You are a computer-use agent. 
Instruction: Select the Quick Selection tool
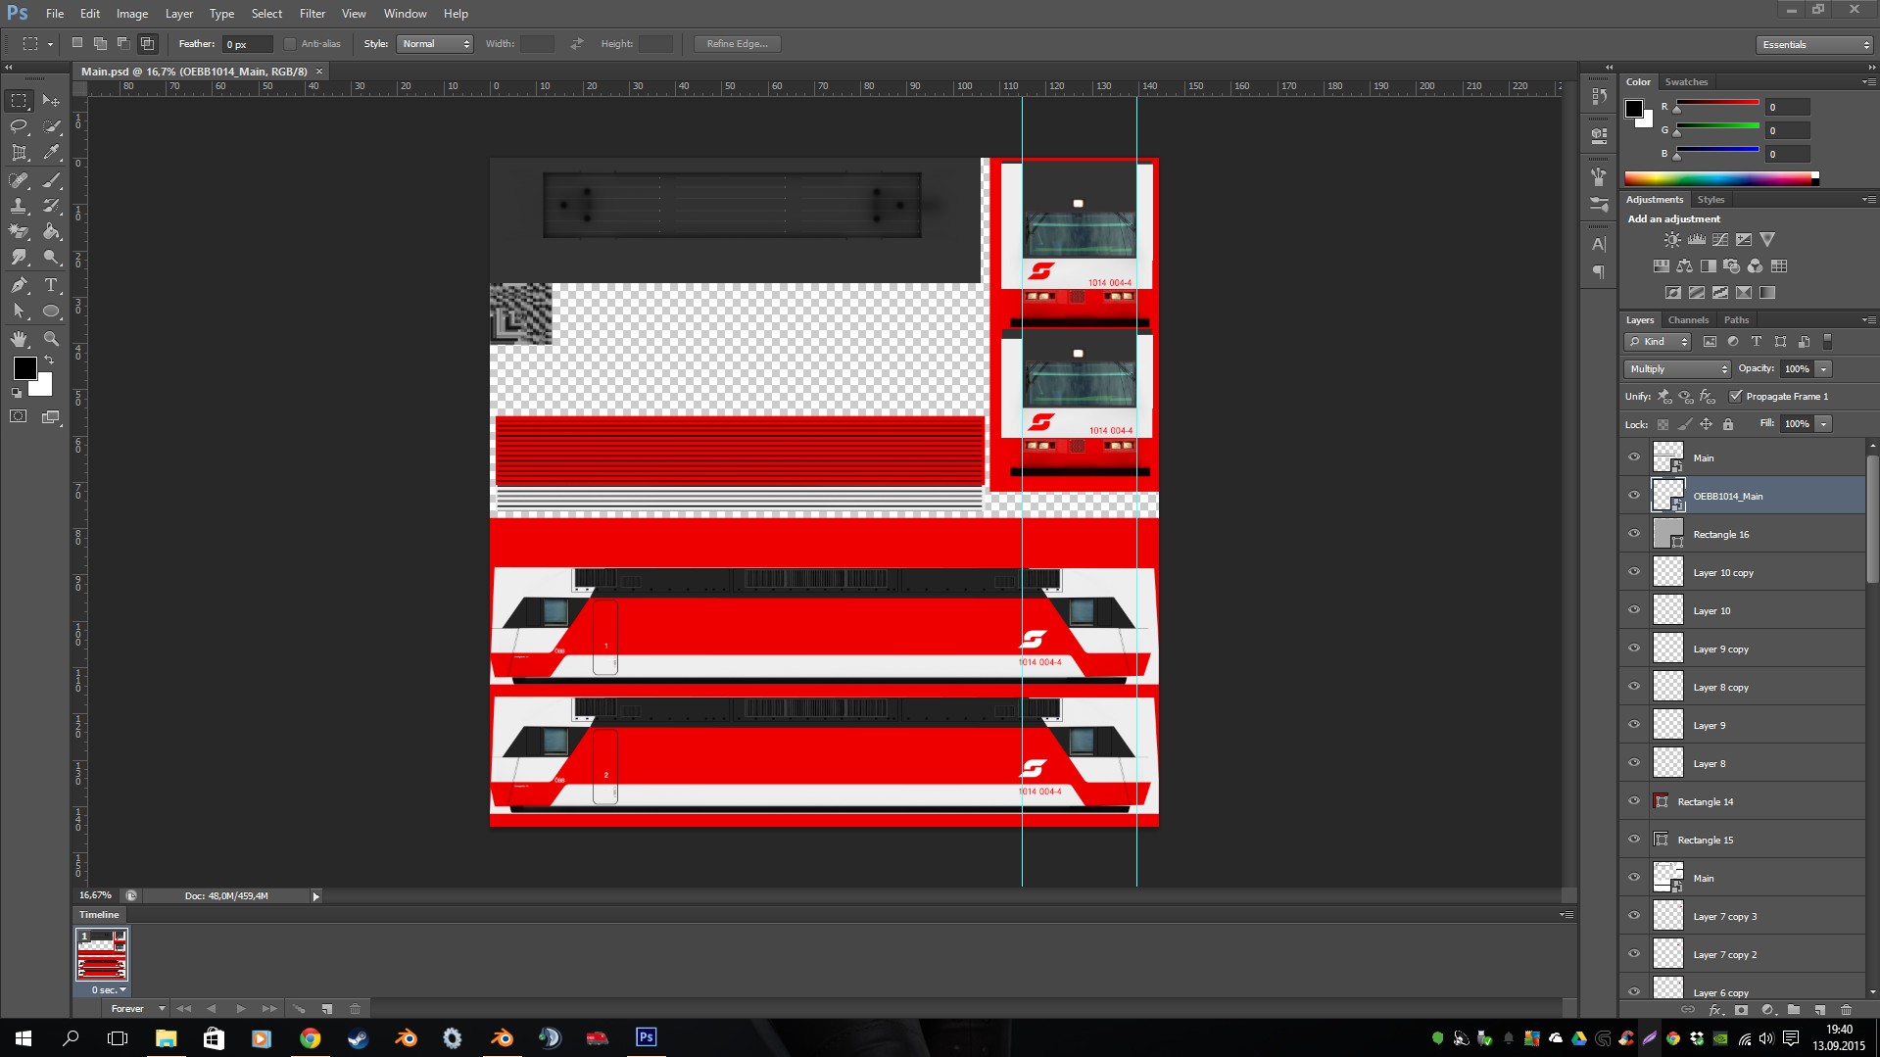pyautogui.click(x=51, y=126)
